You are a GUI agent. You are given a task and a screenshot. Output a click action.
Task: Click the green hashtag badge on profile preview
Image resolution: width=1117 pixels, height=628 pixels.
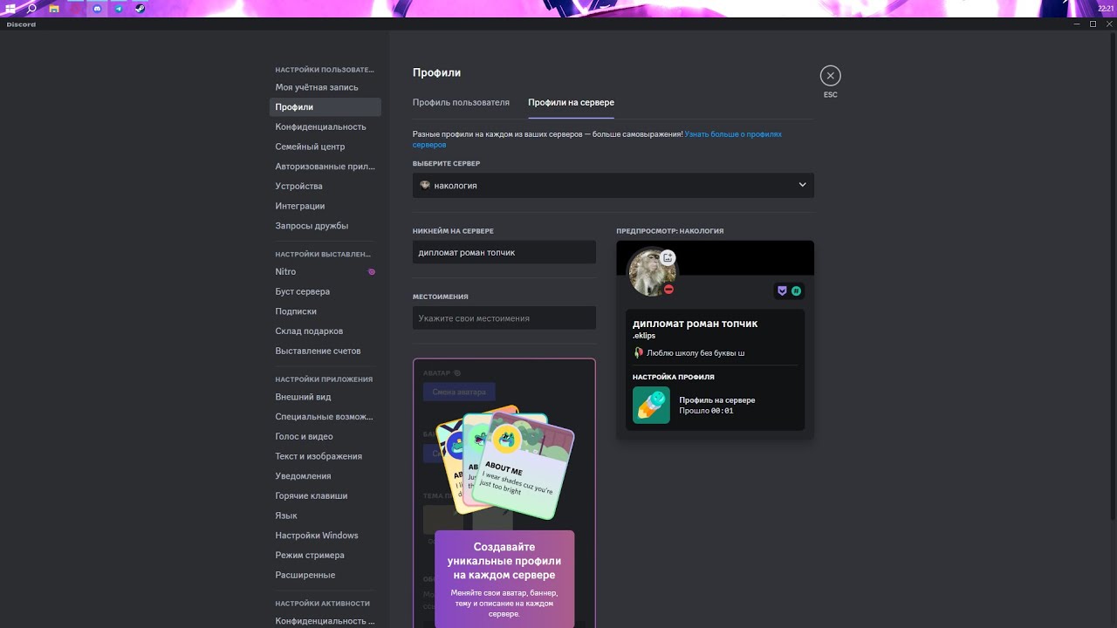click(796, 290)
